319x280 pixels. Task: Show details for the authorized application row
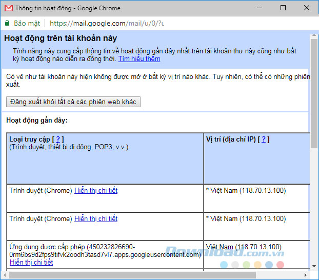[x=31, y=263]
